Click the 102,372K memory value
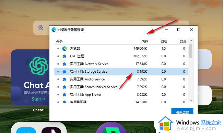223x133 pixels. click(140, 56)
